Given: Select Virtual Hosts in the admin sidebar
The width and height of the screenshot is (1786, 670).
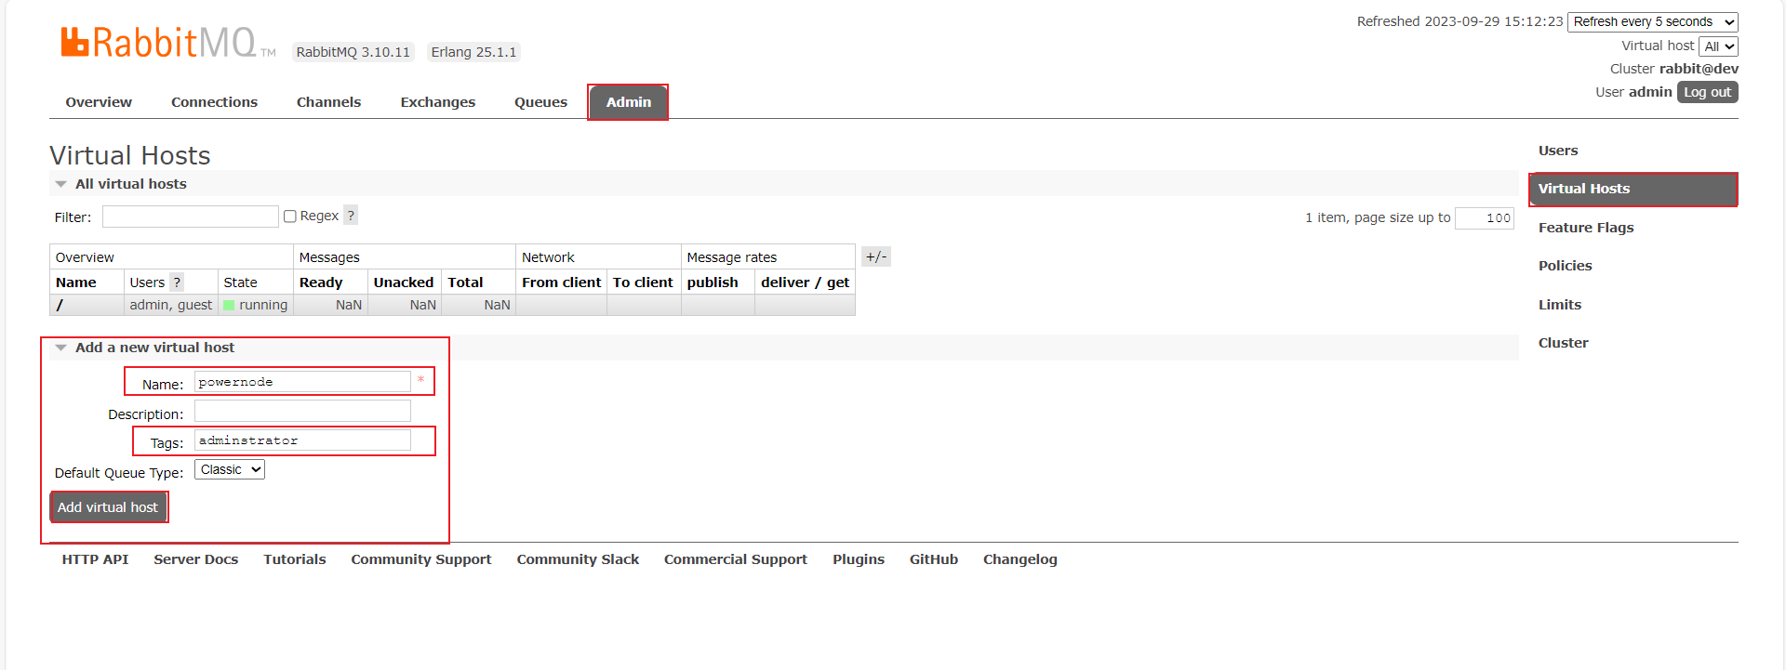Looking at the screenshot, I should (x=1633, y=189).
